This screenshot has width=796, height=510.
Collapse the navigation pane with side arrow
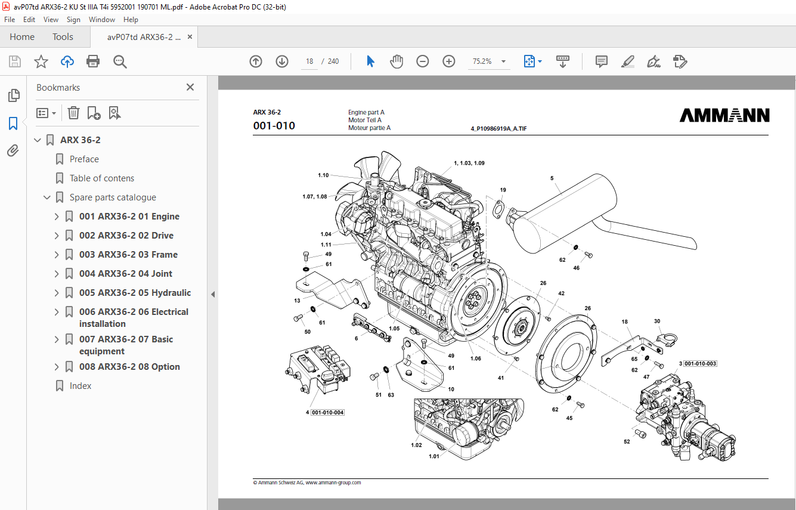213,294
